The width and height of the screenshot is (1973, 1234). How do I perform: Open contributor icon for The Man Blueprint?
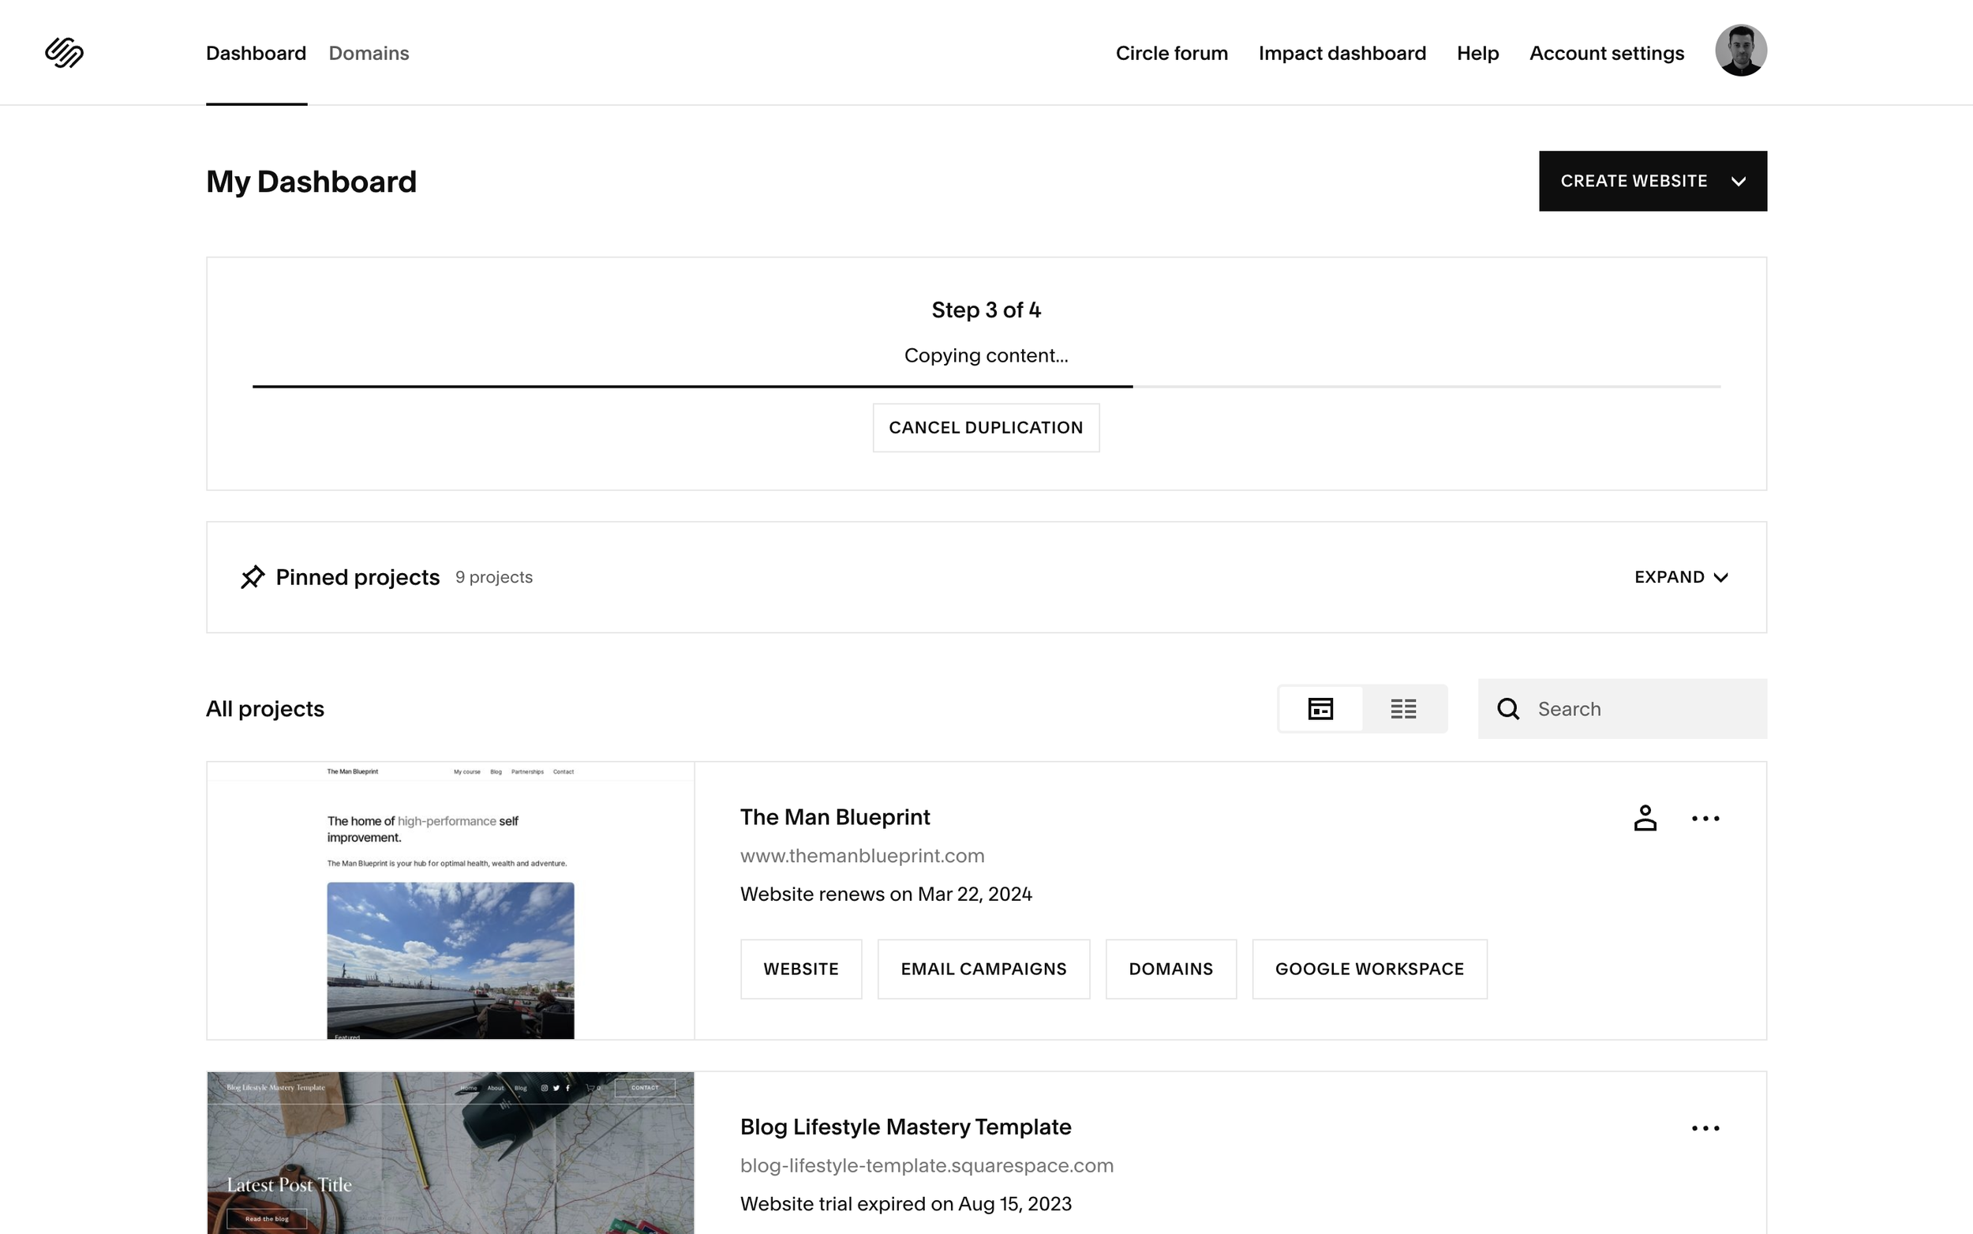click(1645, 818)
